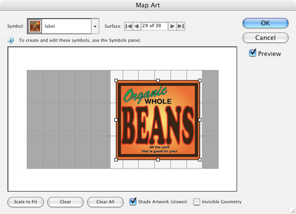Select the BEANS label artwork
The width and height of the screenshot is (296, 214).
[x=158, y=120]
